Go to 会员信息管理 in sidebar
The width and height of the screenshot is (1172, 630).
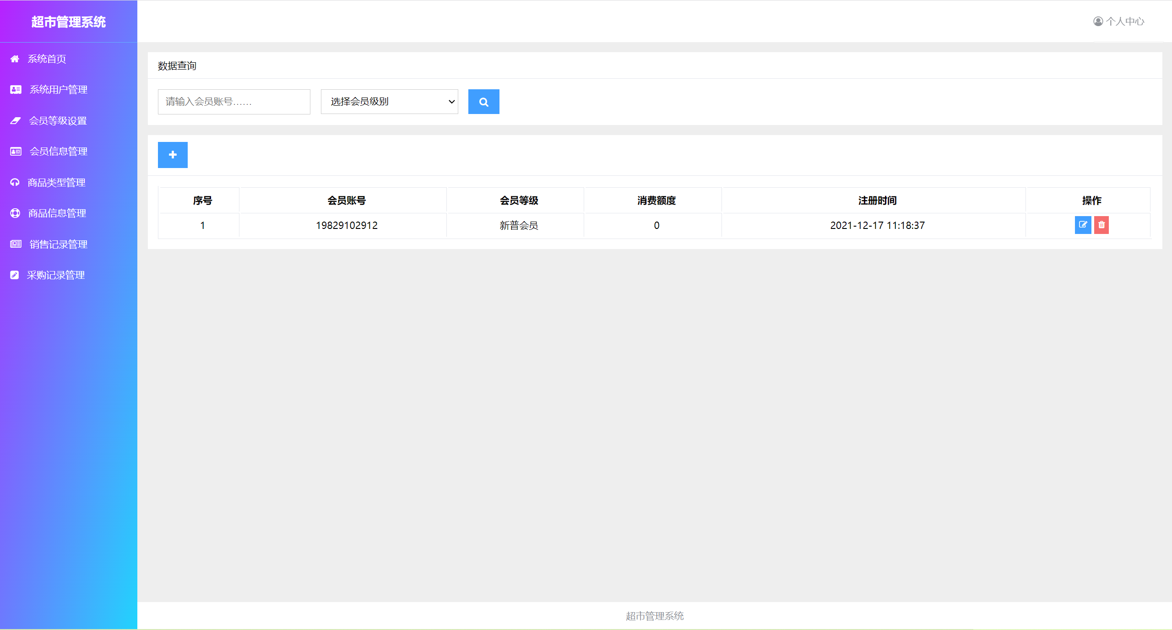(58, 152)
